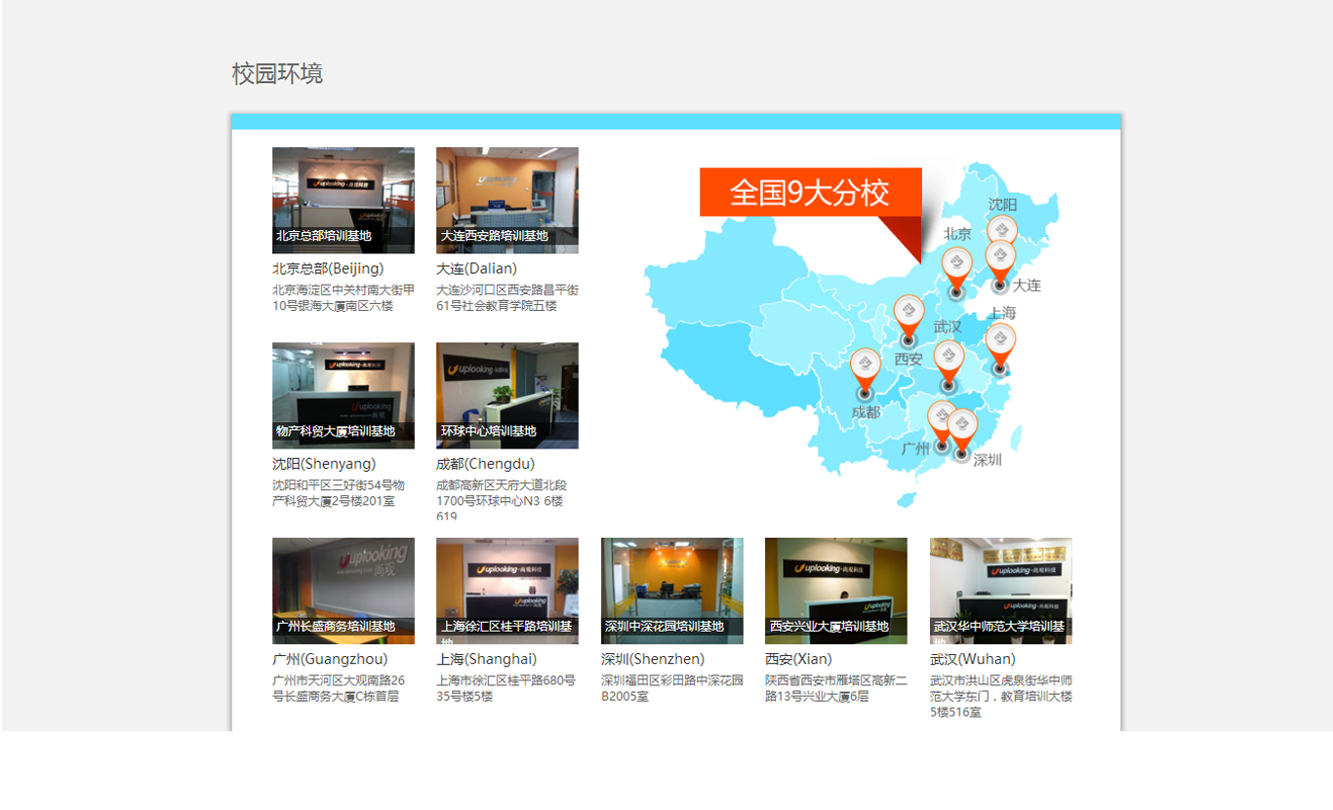
Task: Click the 深圳(Shenzhen) title
Action: [x=653, y=659]
